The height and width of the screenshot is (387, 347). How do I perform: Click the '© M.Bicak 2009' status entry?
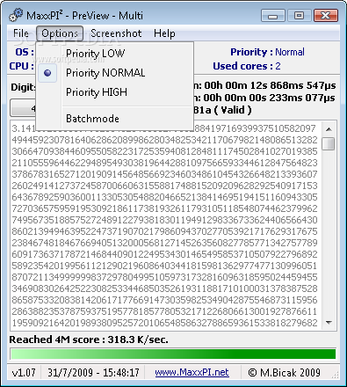(x=284, y=372)
